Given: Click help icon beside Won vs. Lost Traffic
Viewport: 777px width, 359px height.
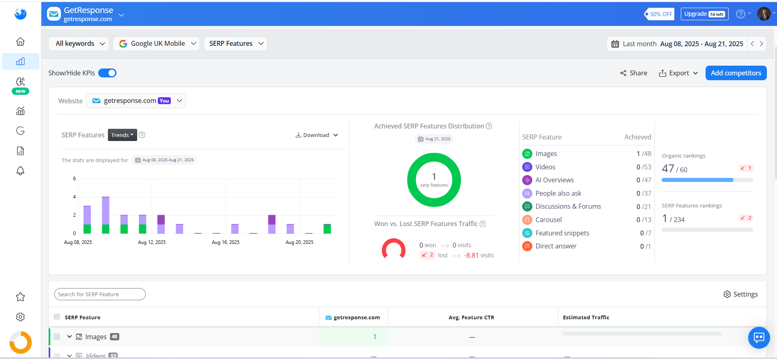Looking at the screenshot, I should 483,224.
